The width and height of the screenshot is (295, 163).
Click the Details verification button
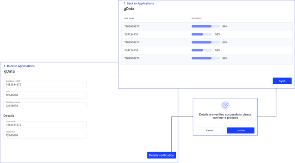click(x=161, y=155)
